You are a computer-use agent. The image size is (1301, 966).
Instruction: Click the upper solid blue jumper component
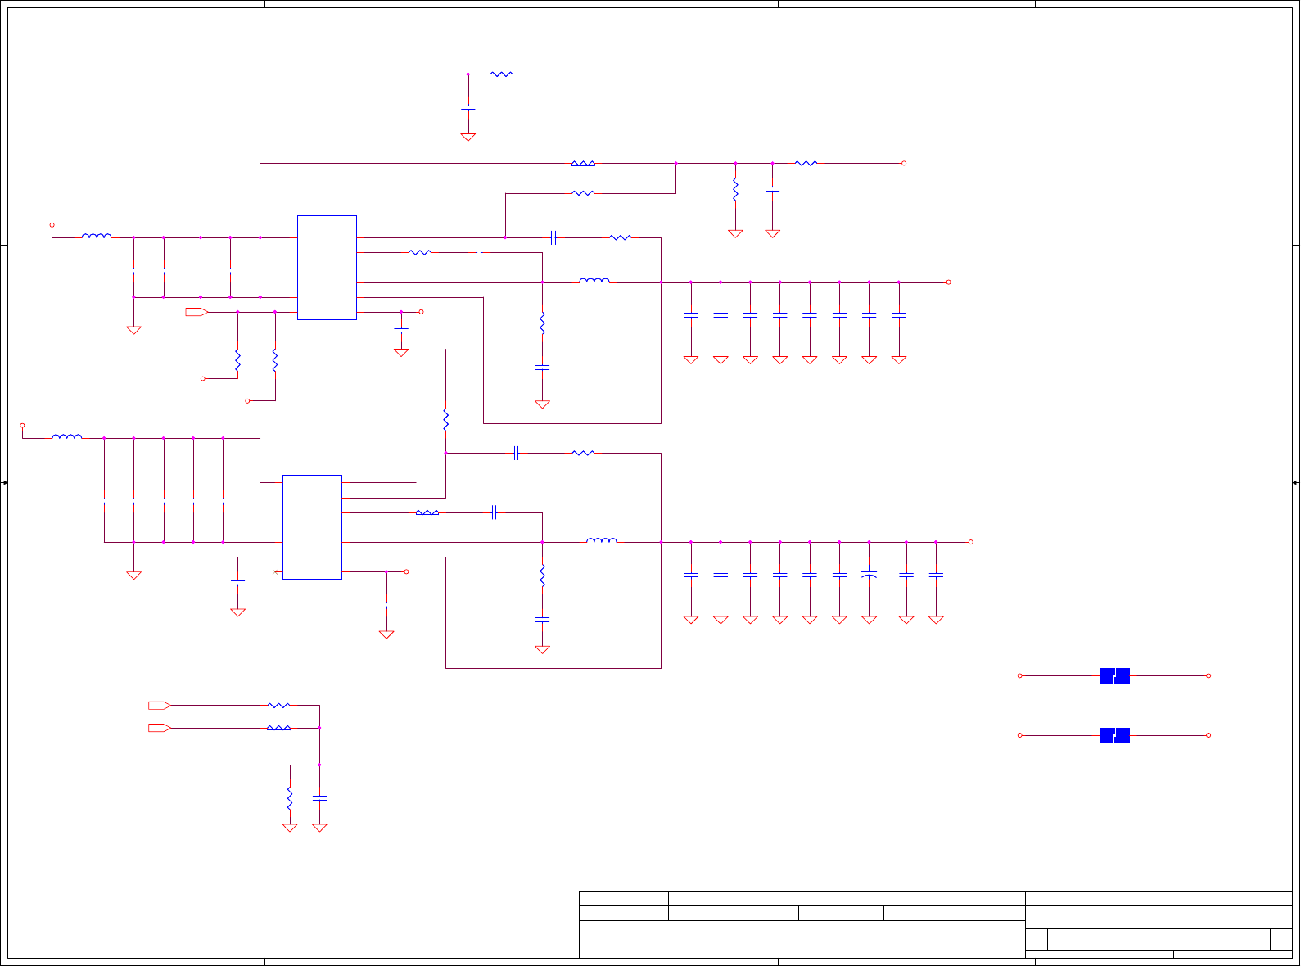[1114, 676]
